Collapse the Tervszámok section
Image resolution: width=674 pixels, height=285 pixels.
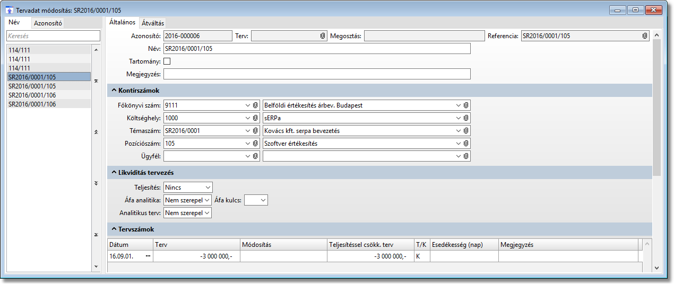pos(113,229)
